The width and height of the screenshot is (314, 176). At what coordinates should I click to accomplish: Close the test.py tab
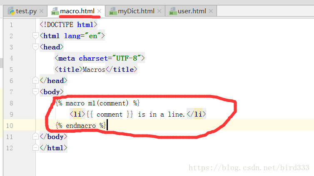click(41, 11)
